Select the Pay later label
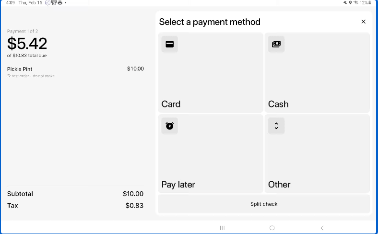The height and width of the screenshot is (234, 378). click(178, 185)
